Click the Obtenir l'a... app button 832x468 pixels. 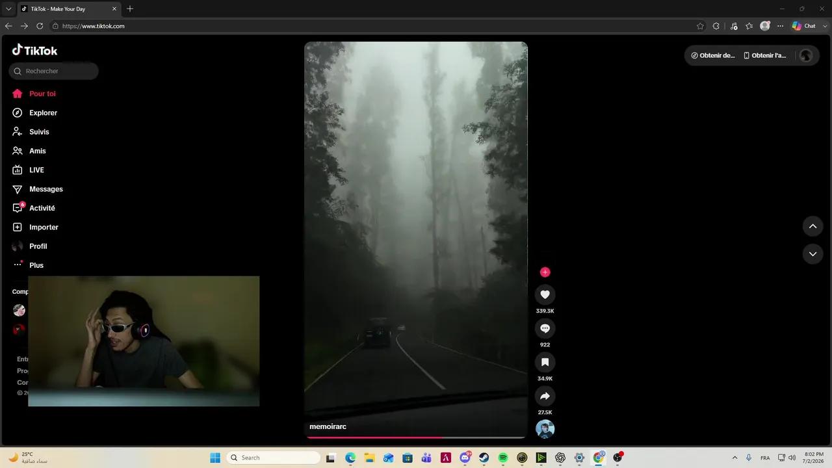pyautogui.click(x=765, y=55)
